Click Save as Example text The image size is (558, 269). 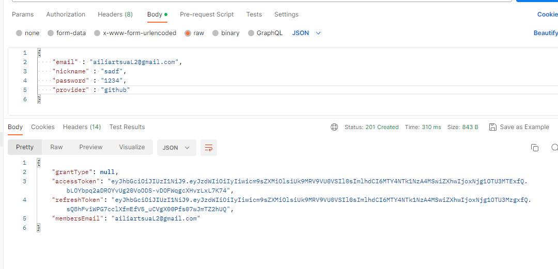click(524, 127)
